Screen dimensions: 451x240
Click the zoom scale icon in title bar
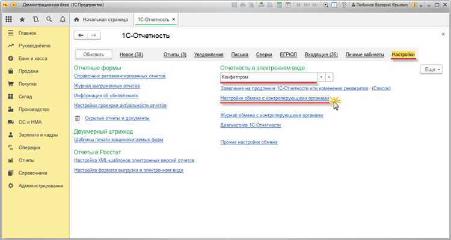(x=325, y=5)
